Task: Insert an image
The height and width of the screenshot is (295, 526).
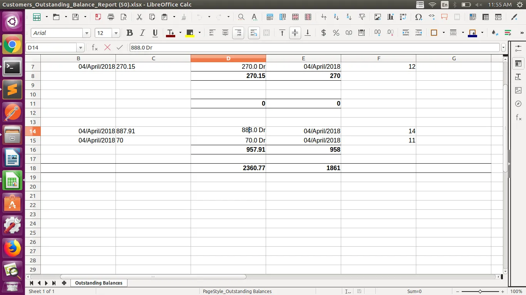Action: [x=378, y=17]
